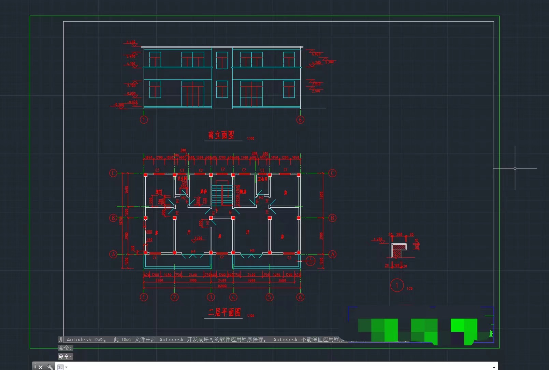Screen dimensions: 549x370
Task: Pick the staircase in the floor plan
Action: pos(222,195)
